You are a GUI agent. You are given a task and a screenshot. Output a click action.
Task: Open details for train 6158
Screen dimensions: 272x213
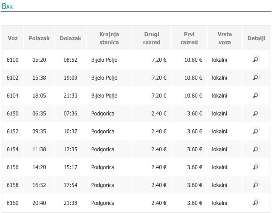point(256,184)
